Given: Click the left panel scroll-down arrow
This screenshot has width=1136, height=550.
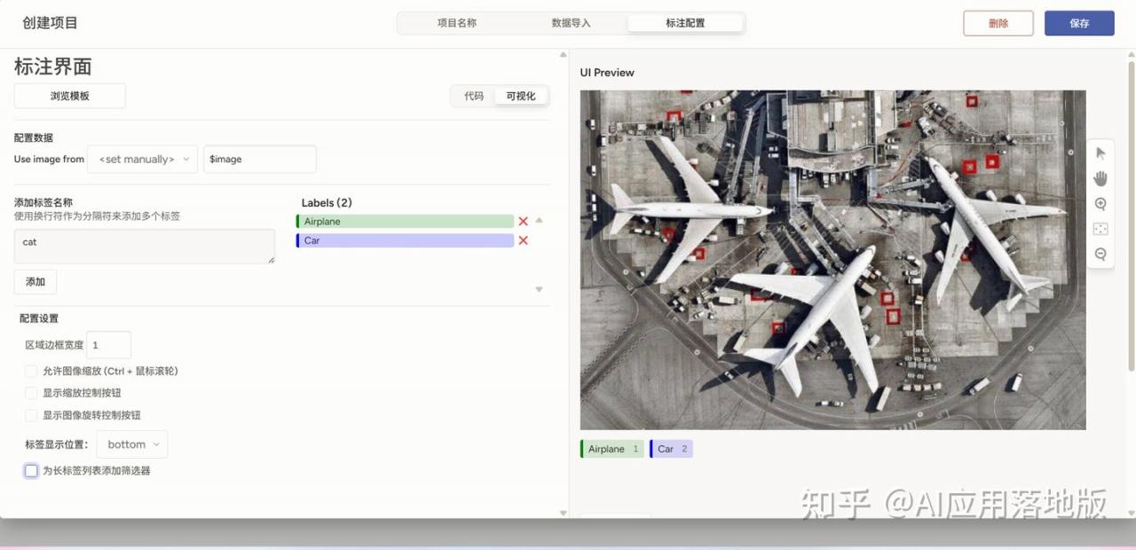Looking at the screenshot, I should pos(563,513).
